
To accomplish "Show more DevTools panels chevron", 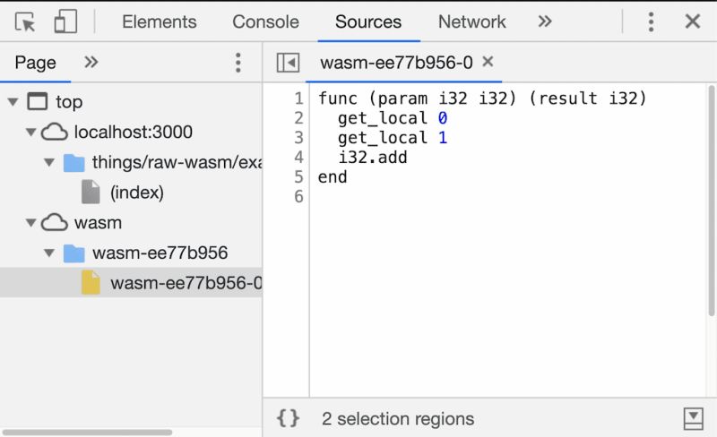I will 545,21.
